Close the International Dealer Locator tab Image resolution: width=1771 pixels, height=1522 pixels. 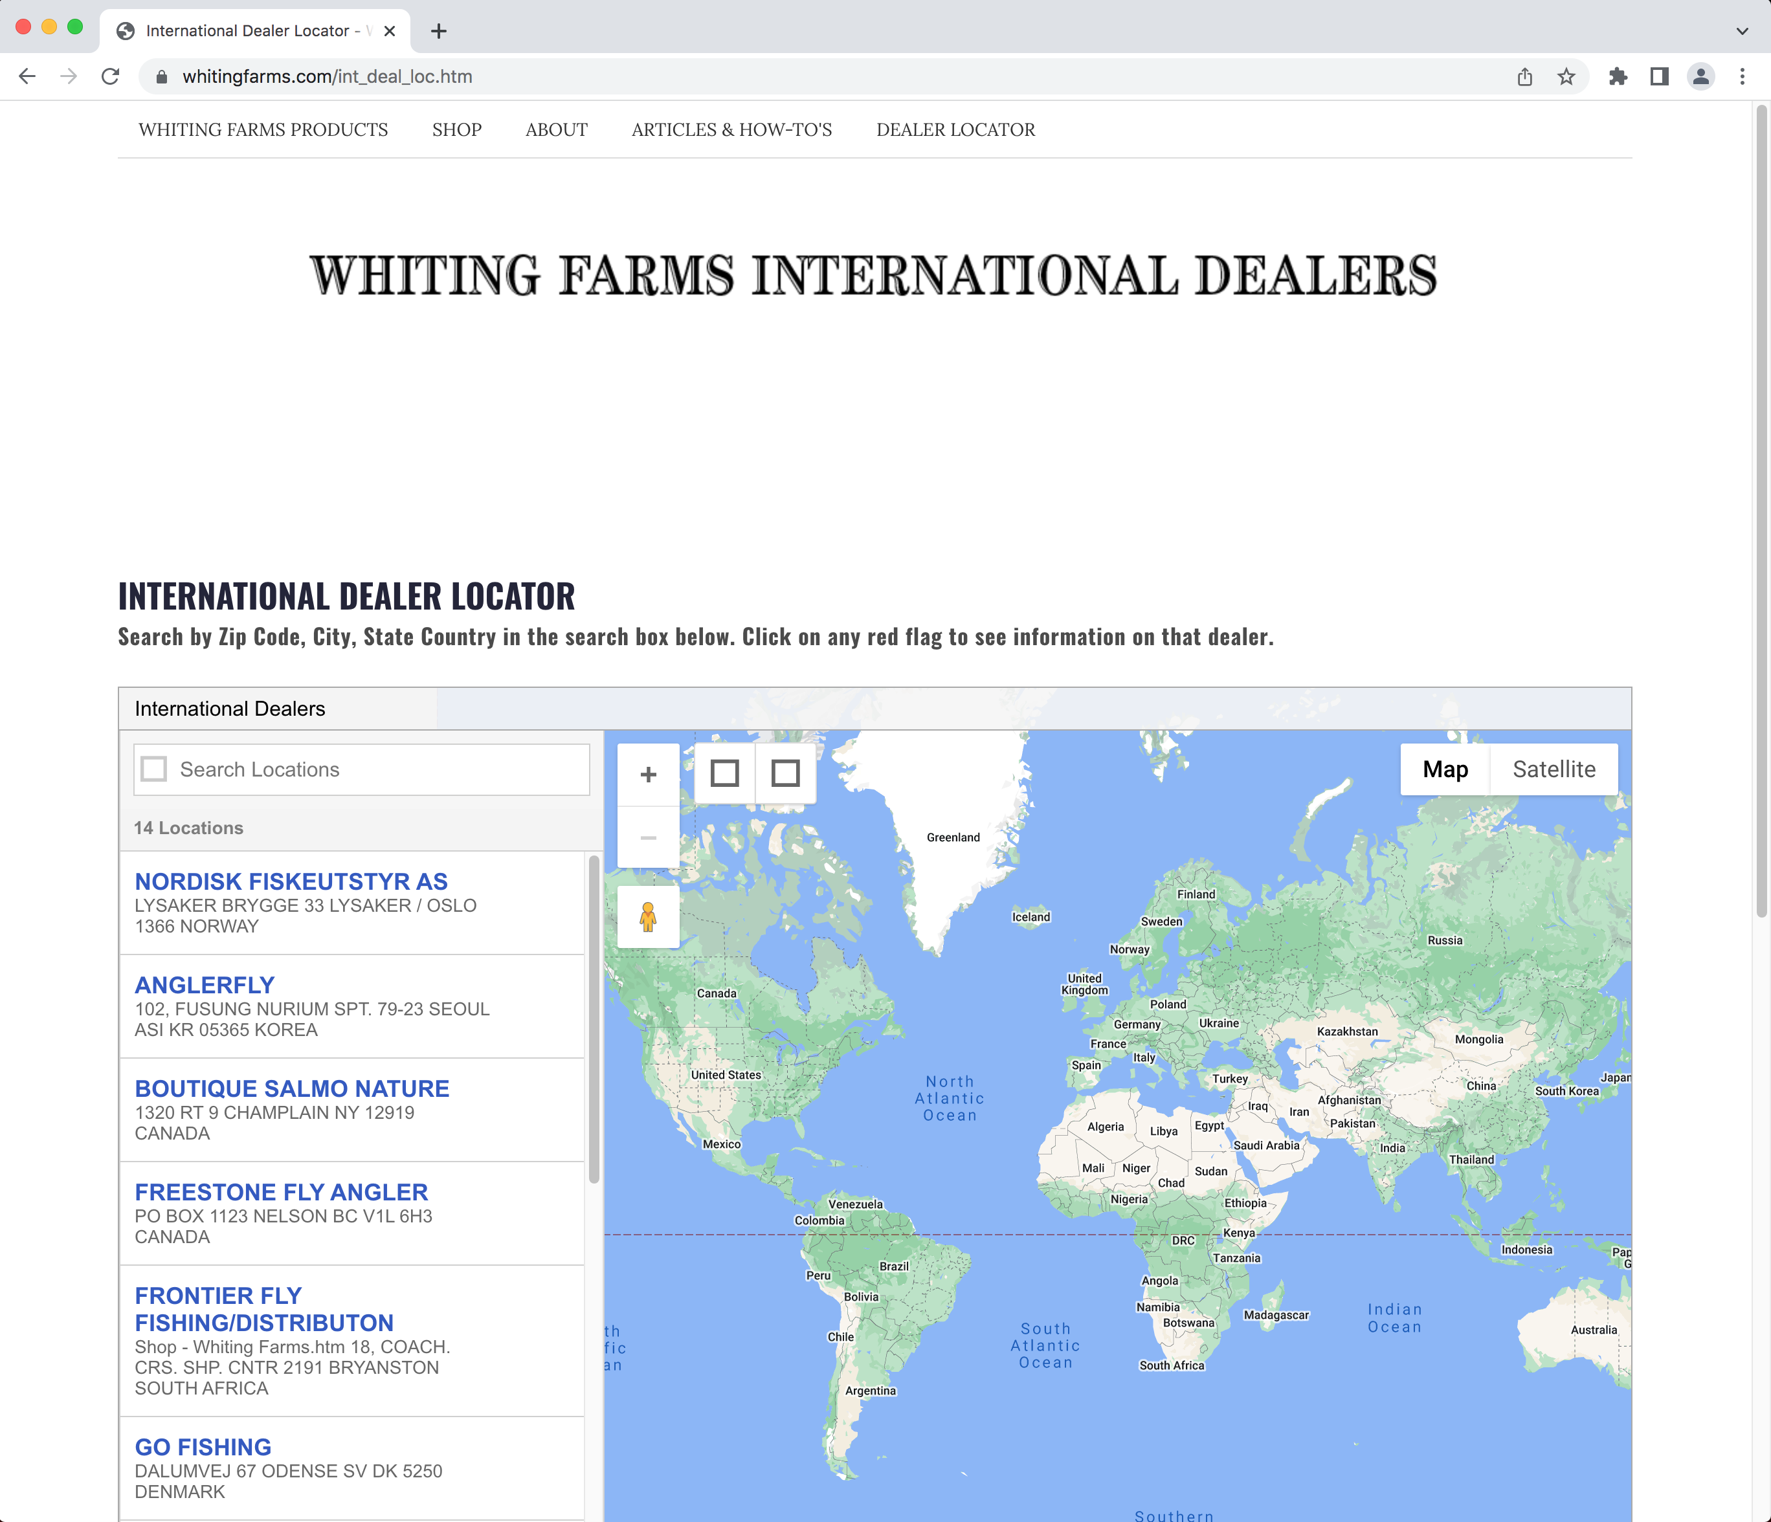point(390,32)
